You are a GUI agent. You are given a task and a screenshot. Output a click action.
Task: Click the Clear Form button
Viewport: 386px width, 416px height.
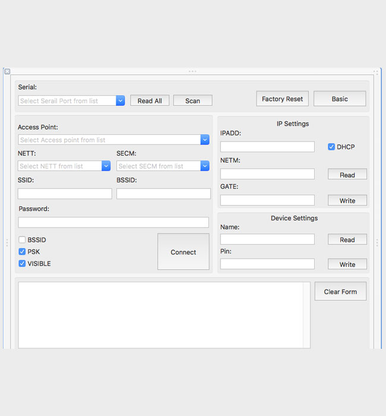coord(340,291)
